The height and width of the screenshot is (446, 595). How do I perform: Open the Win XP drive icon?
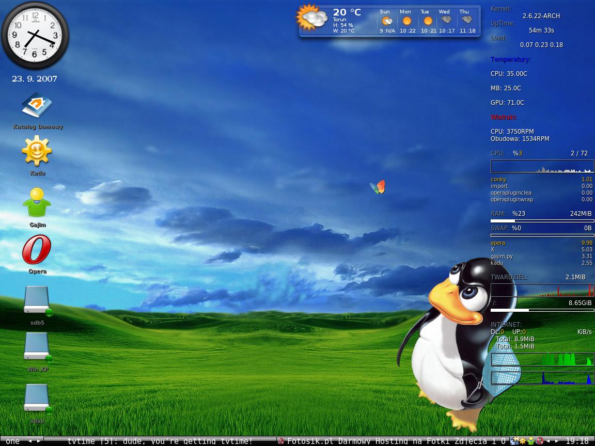pos(37,347)
